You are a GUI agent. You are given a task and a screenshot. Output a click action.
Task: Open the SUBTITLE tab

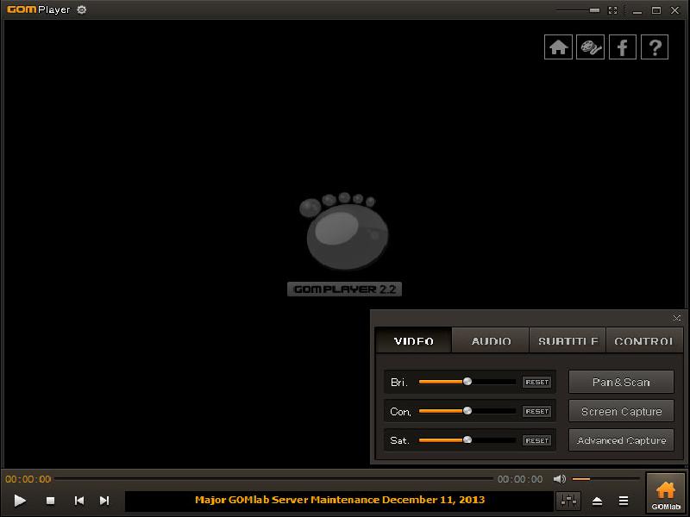click(x=568, y=340)
